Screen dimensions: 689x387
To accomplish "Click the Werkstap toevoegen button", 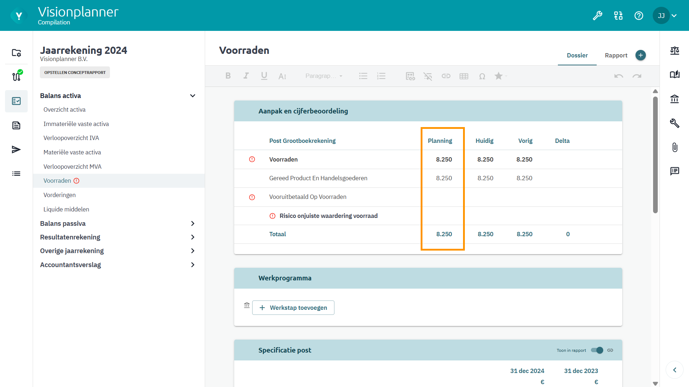I will 293,308.
